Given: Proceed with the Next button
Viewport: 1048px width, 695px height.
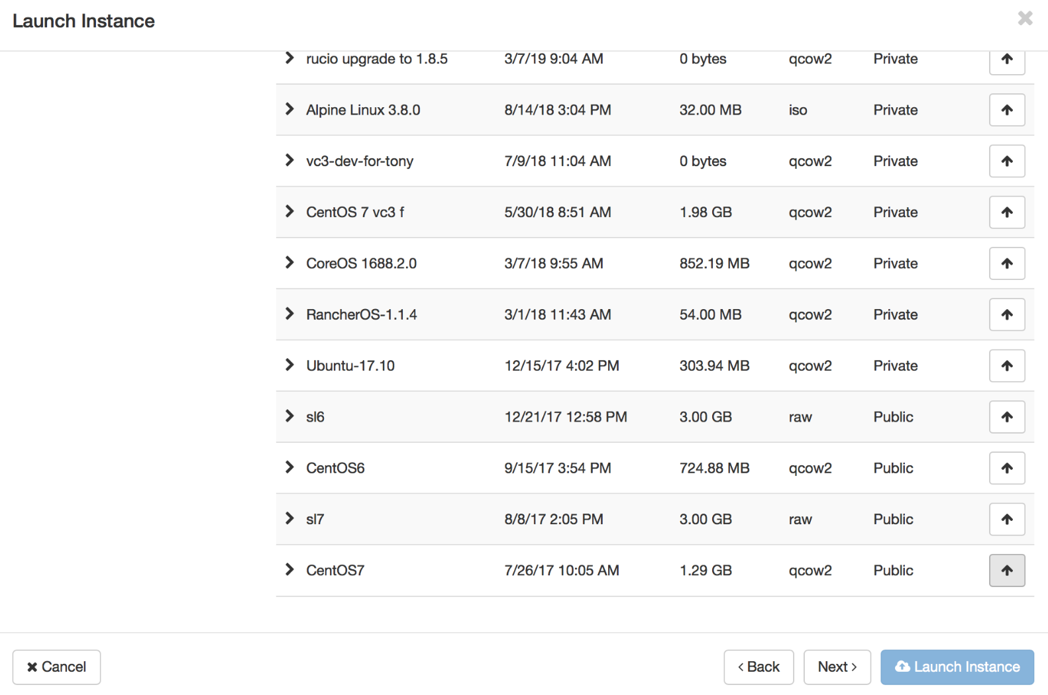Looking at the screenshot, I should (837, 667).
